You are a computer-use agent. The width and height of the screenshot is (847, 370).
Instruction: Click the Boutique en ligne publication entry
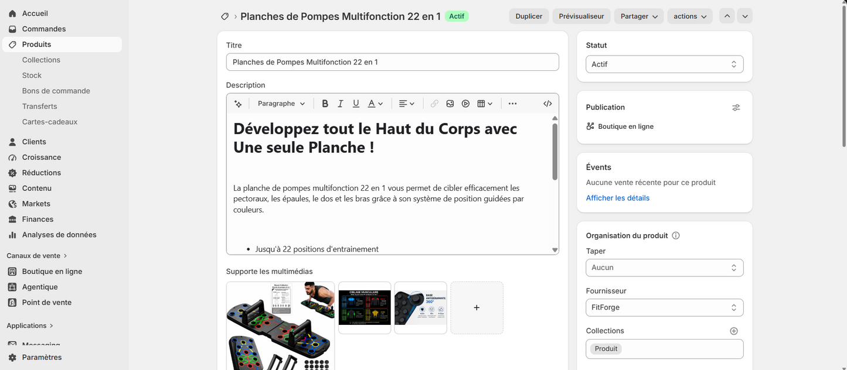[x=625, y=126]
